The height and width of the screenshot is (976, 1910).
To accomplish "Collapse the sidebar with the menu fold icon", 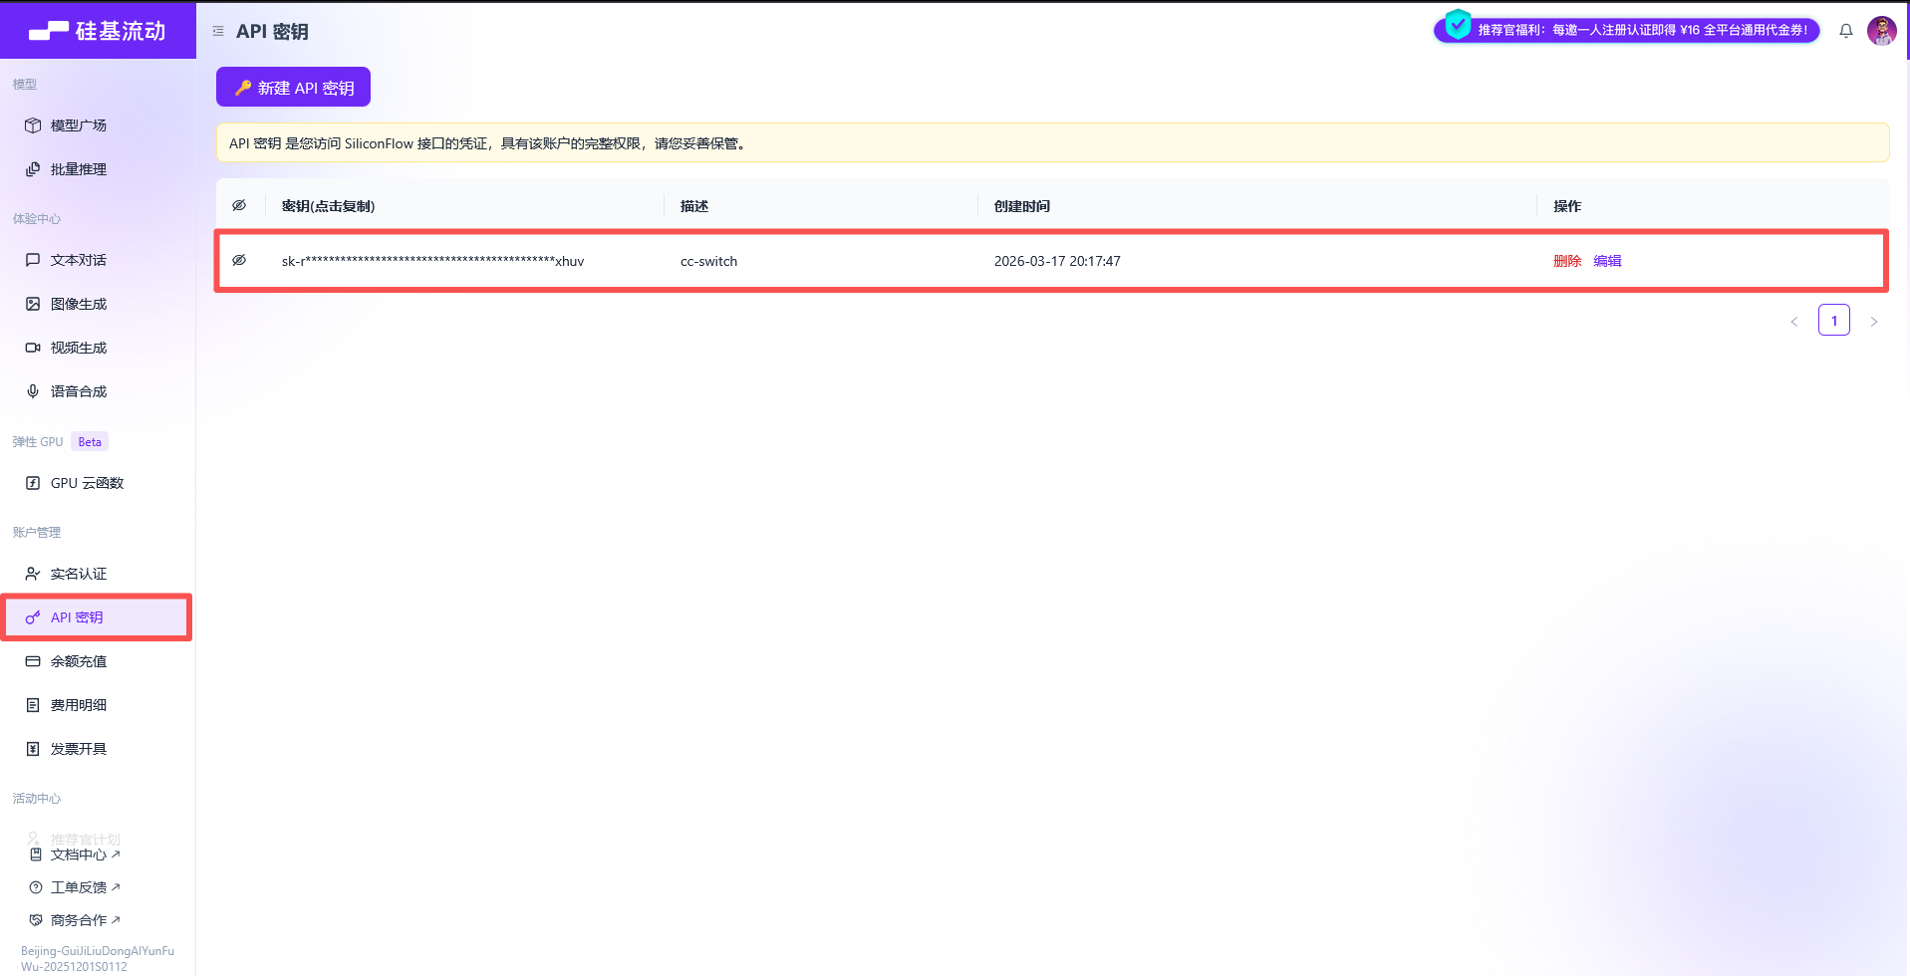I will 218,32.
